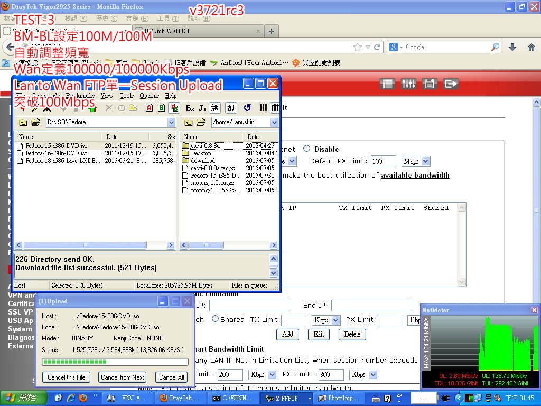Click the router layout icon in red header
The height and width of the screenshot is (406, 541).
point(387,84)
